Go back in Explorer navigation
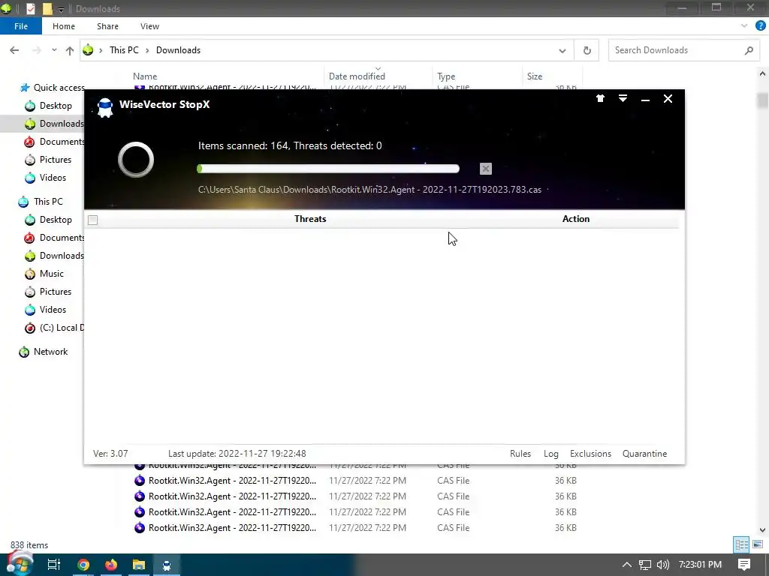Viewport: 769px width, 576px height. click(x=14, y=50)
